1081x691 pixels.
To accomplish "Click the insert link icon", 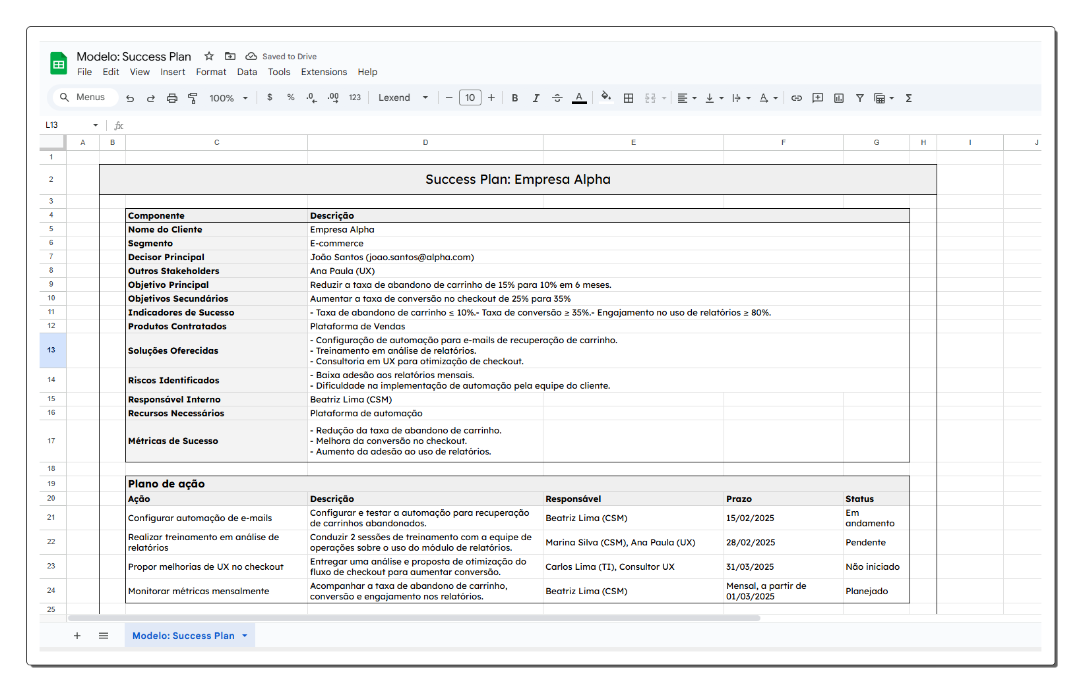I will tap(797, 98).
